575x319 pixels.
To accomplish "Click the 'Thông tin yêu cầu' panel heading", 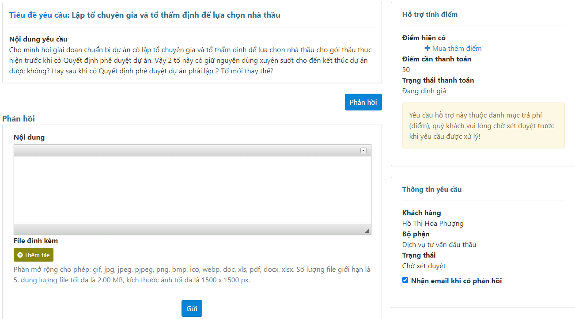I will tap(432, 190).
